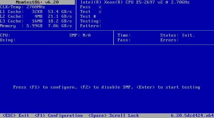
Task: Open F1 Configuration in bottom bar
Action: click(59, 116)
